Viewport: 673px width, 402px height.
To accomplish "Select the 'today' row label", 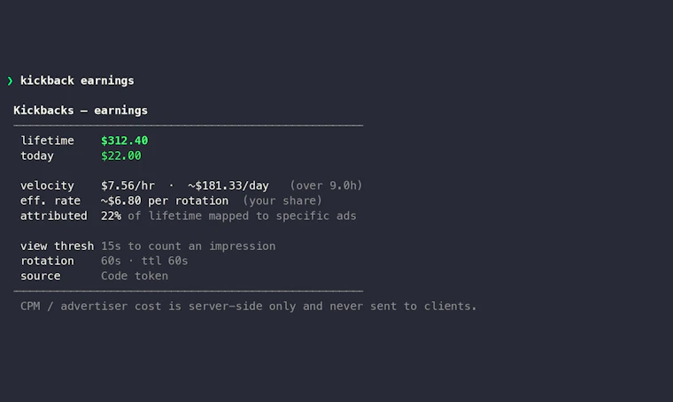I will coord(37,155).
